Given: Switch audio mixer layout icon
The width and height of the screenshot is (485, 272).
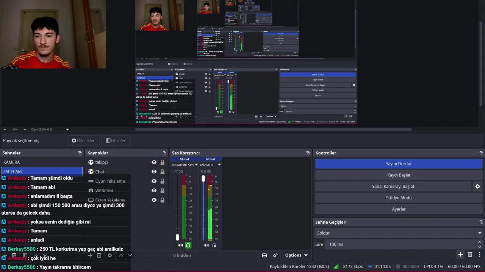Looking at the screenshot, I should click(x=264, y=255).
